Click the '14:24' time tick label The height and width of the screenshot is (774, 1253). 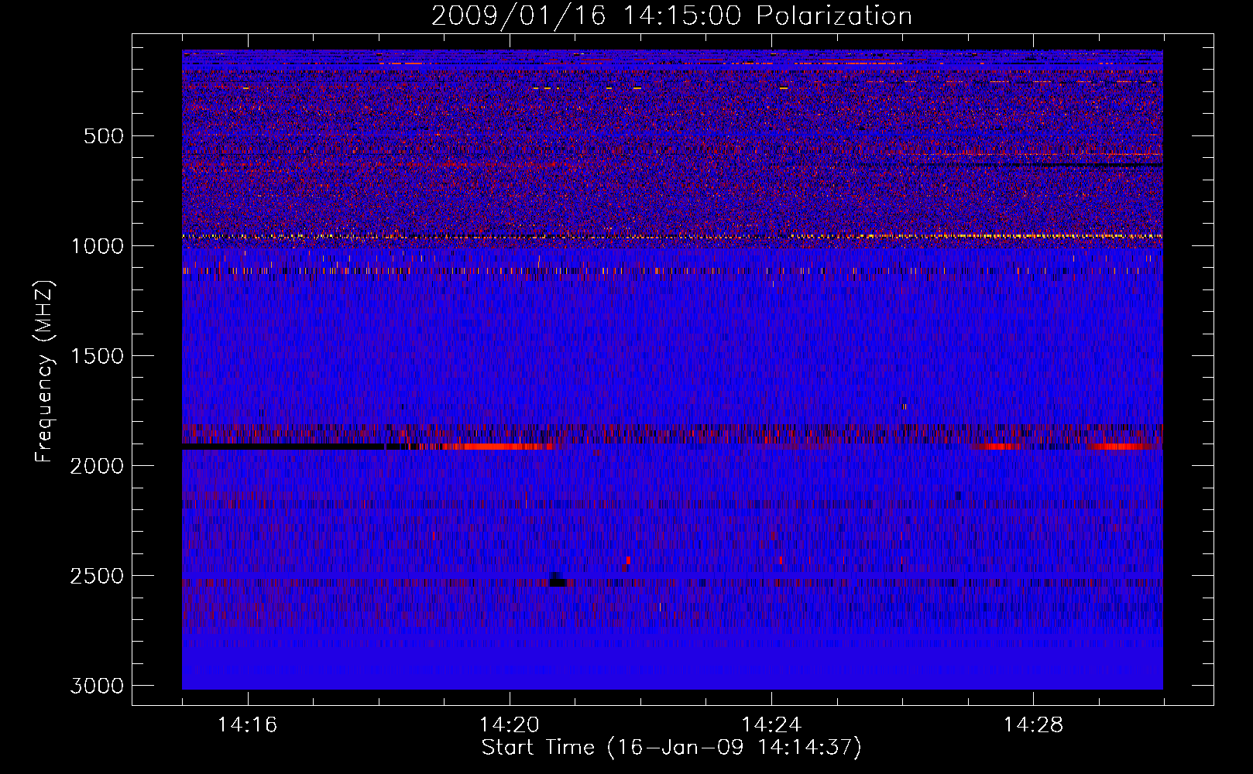coord(771,725)
